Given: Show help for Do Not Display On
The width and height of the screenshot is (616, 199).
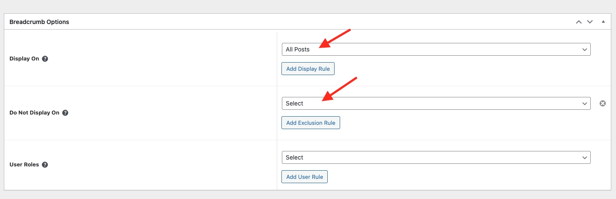Looking at the screenshot, I should pyautogui.click(x=65, y=113).
